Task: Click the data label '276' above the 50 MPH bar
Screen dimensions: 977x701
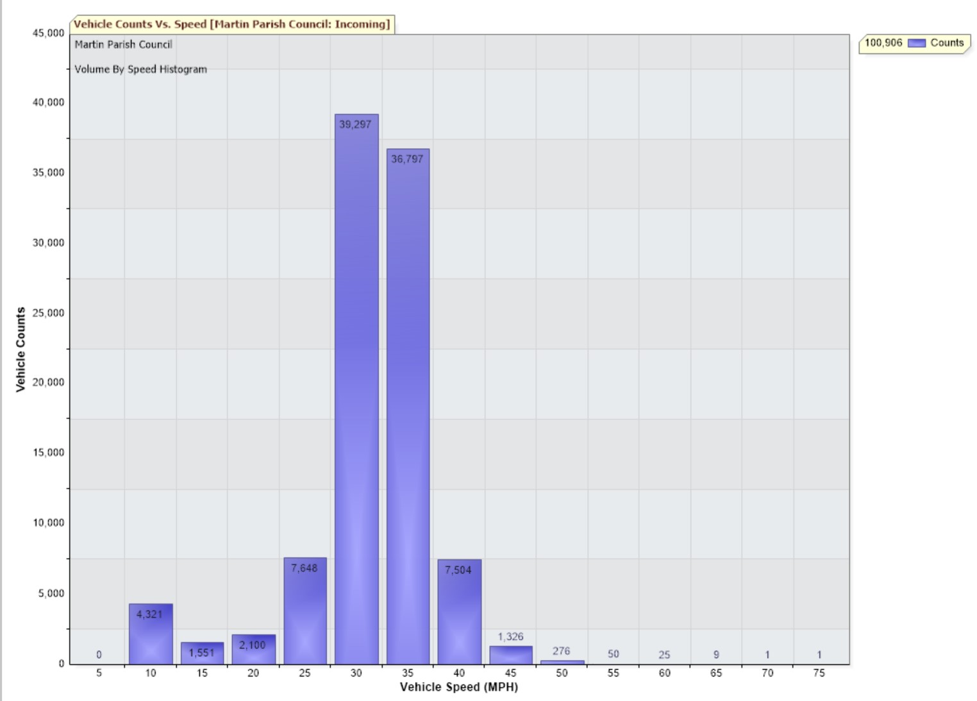Action: click(562, 651)
